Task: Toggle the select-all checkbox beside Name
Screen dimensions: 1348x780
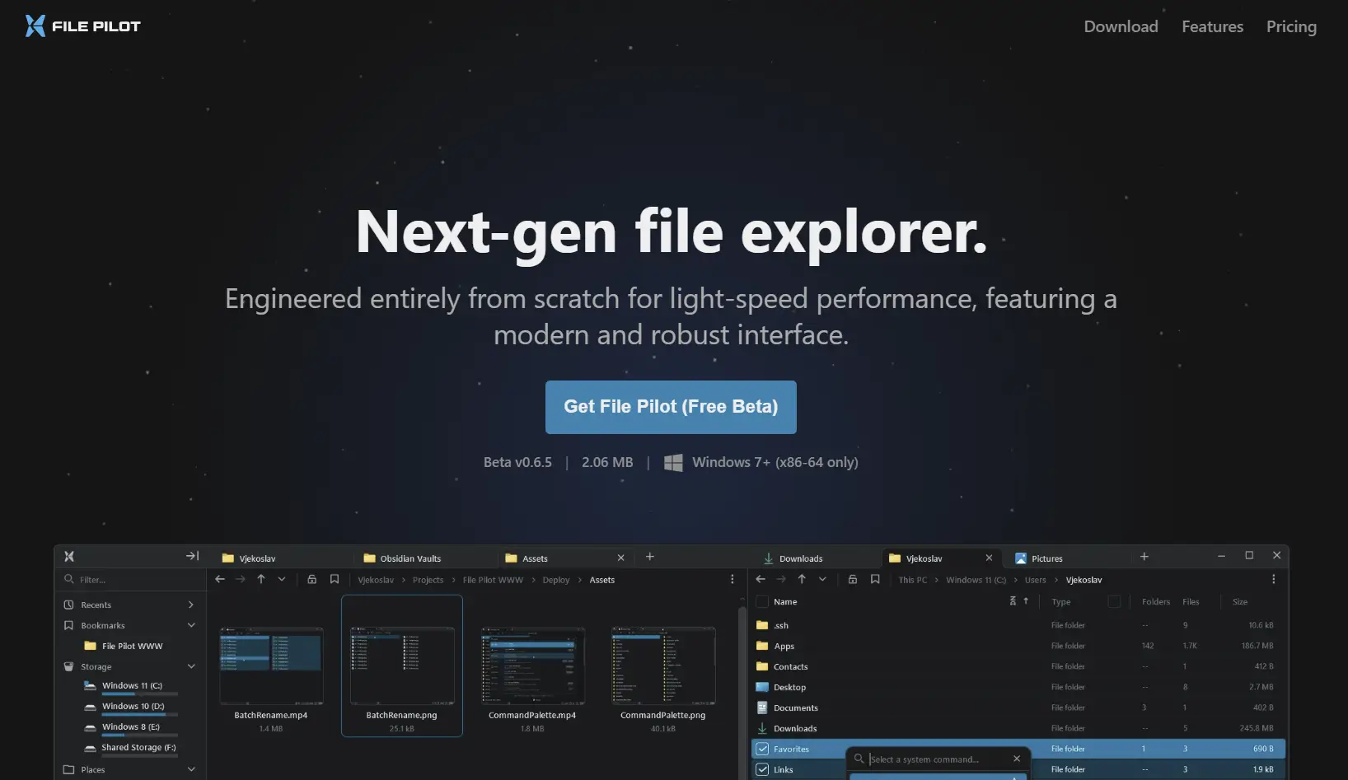Action: pyautogui.click(x=762, y=602)
